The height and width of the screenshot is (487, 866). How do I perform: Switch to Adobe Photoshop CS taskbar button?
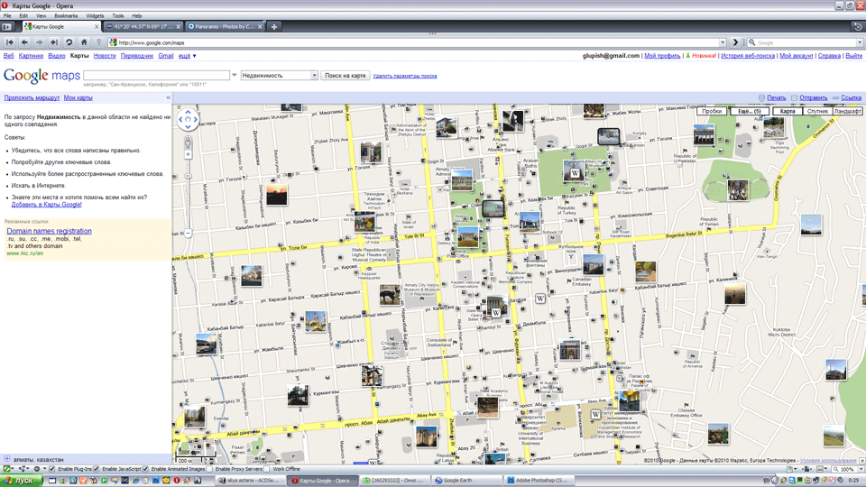click(x=539, y=481)
